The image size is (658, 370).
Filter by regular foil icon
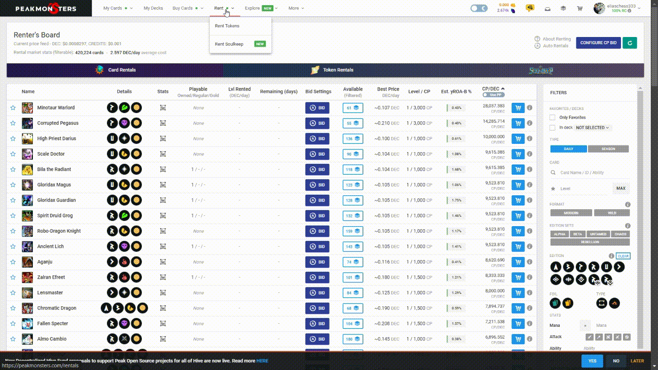tap(555, 303)
